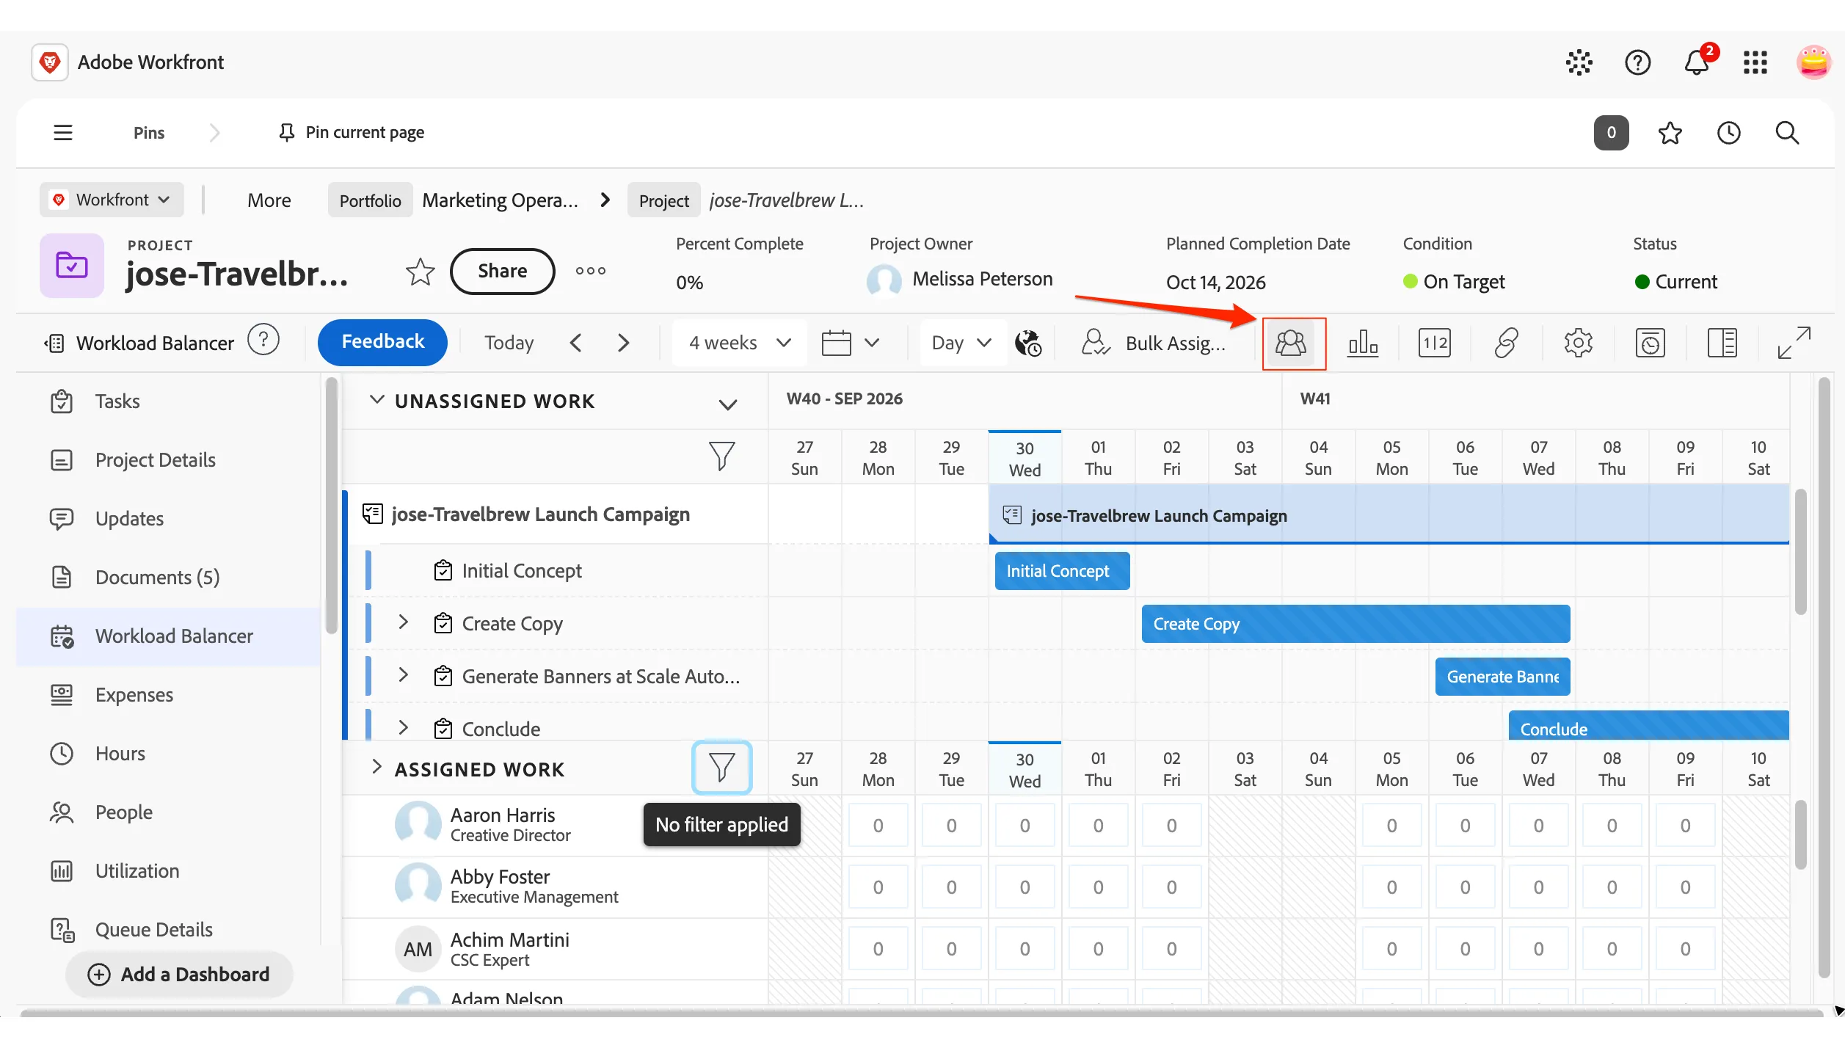Click Bulk Assignments button

coord(1153,343)
